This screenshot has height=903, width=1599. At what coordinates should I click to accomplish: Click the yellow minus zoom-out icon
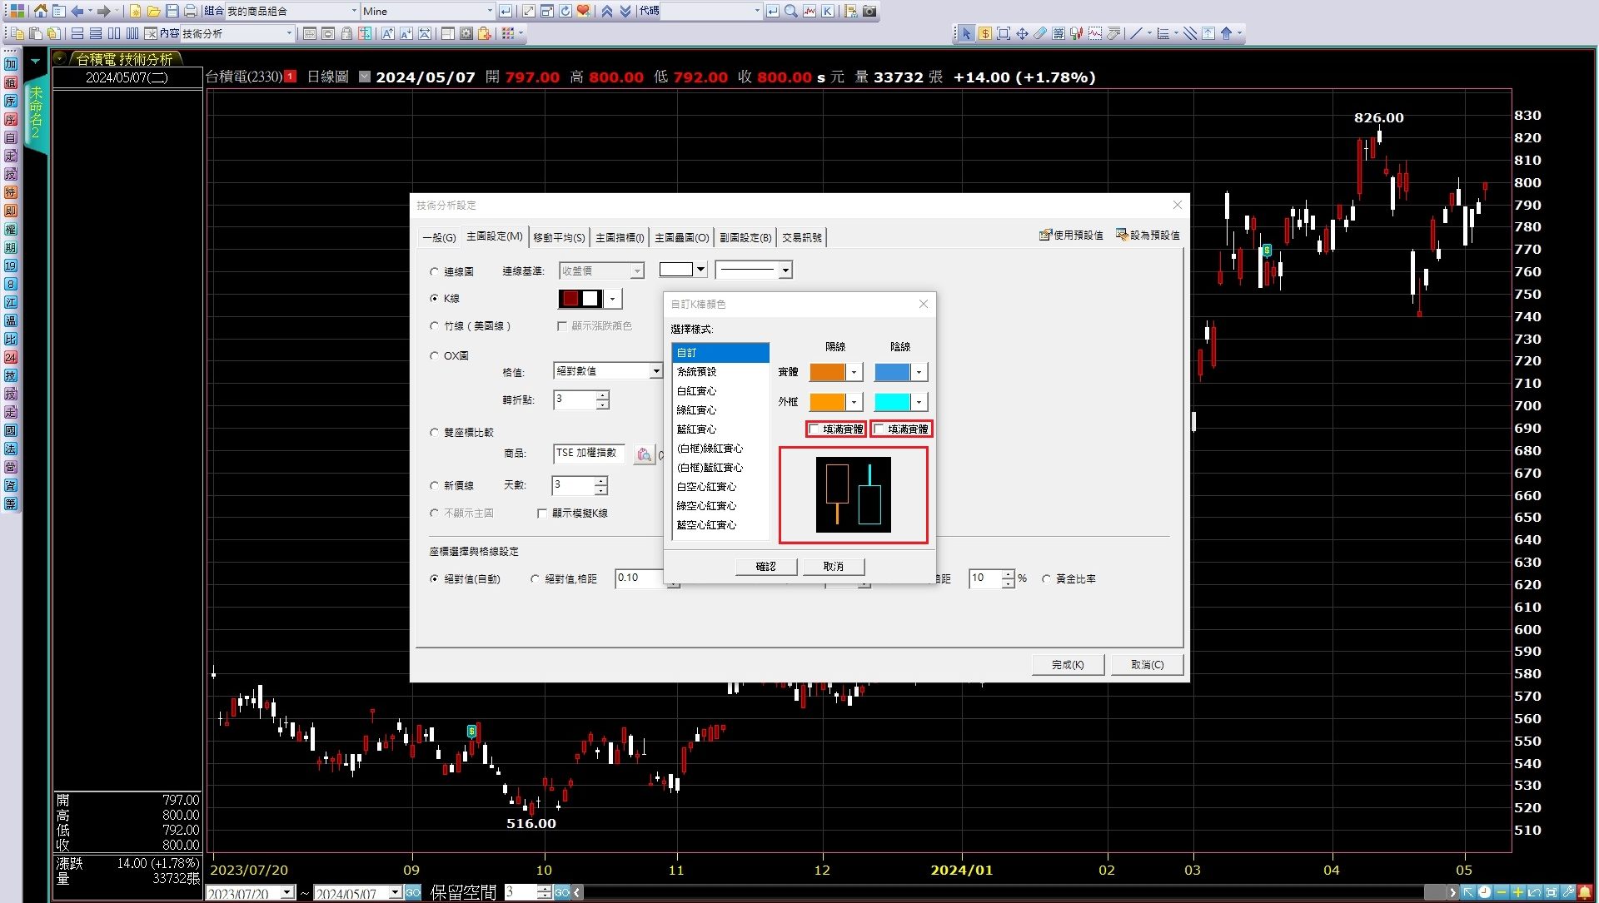coord(1501,892)
